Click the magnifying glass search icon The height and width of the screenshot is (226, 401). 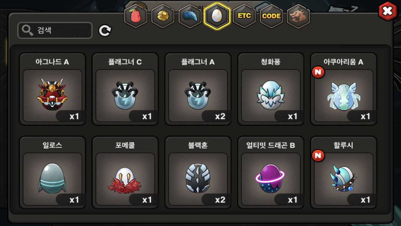(x=27, y=30)
